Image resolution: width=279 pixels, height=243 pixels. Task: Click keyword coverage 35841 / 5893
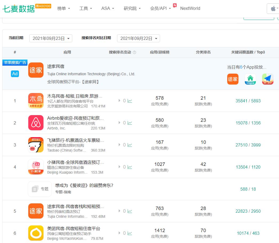248,101
